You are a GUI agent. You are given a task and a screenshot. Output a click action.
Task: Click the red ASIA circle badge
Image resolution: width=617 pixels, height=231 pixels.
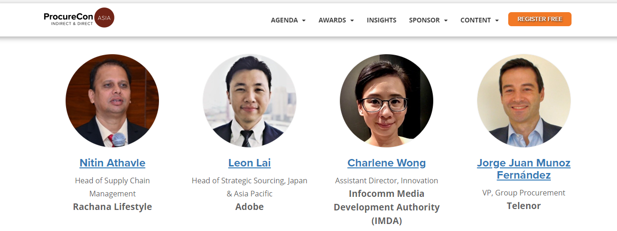coord(104,18)
